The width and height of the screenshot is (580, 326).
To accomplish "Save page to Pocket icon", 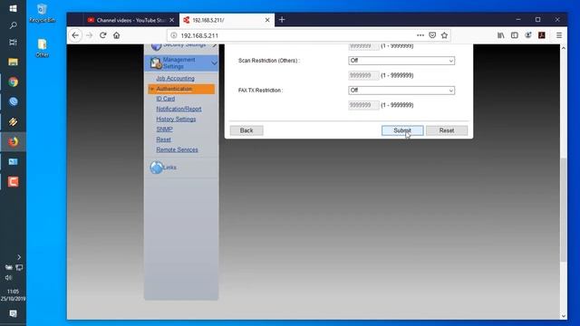I will [432, 35].
